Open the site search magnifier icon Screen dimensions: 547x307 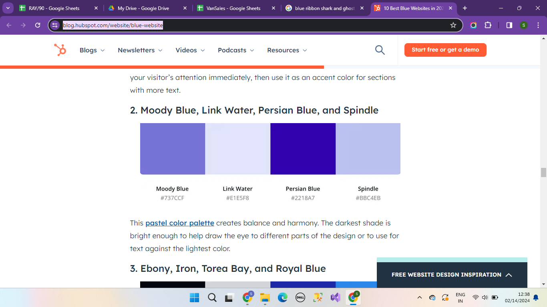click(380, 50)
